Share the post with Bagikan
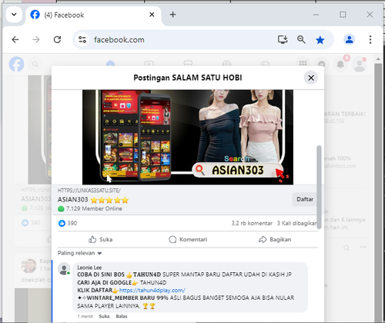 pos(275,239)
